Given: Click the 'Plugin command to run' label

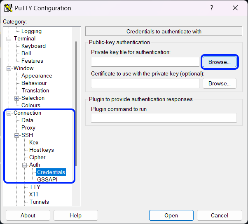Looking at the screenshot, I should pyautogui.click(x=119, y=109).
